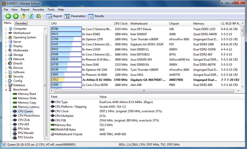This screenshot has height=149, width=247.
Task: Select the Software tree icon
Action: coord(10,72)
